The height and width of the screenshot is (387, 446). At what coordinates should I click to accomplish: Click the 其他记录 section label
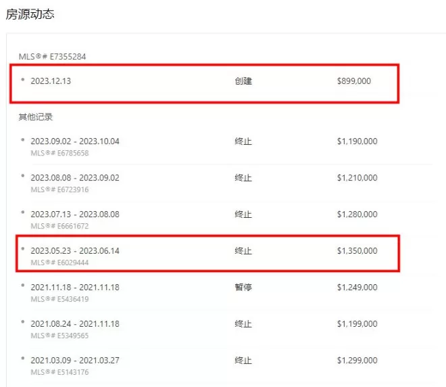point(36,117)
